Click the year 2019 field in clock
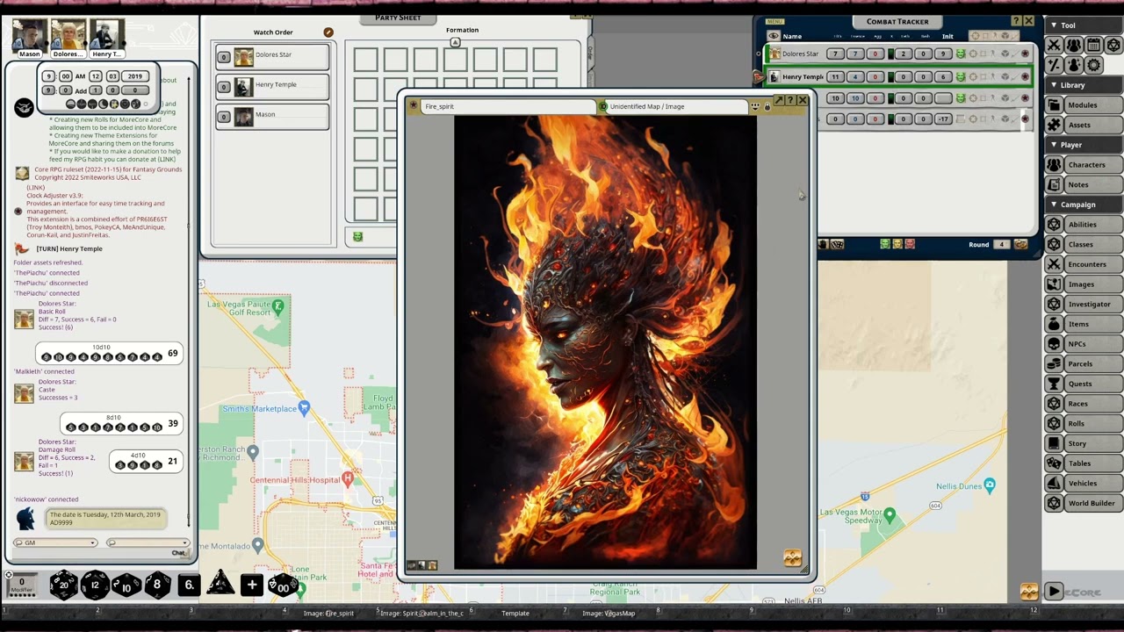The height and width of the screenshot is (632, 1124). tap(134, 76)
